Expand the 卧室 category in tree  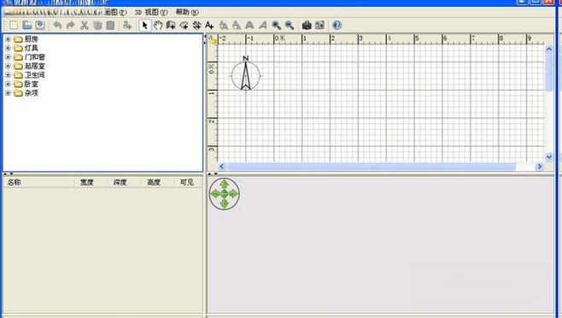[x=8, y=84]
